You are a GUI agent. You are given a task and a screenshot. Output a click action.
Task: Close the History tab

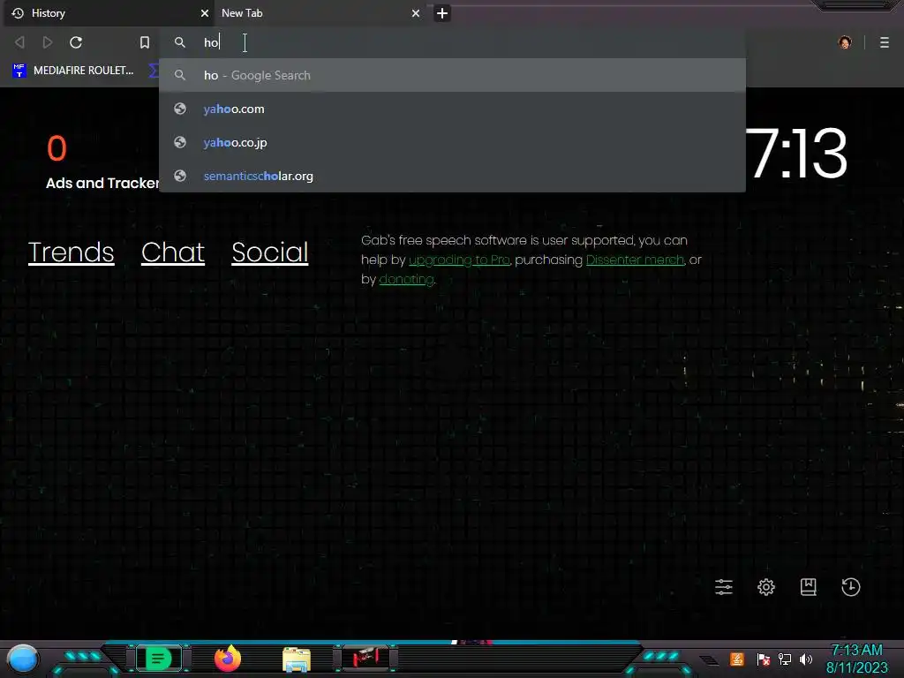pyautogui.click(x=205, y=13)
